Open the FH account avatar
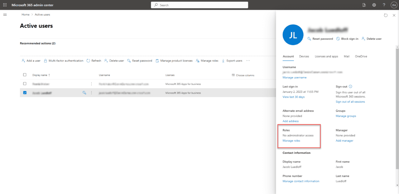This screenshot has width=399, height=194. [x=393, y=5]
